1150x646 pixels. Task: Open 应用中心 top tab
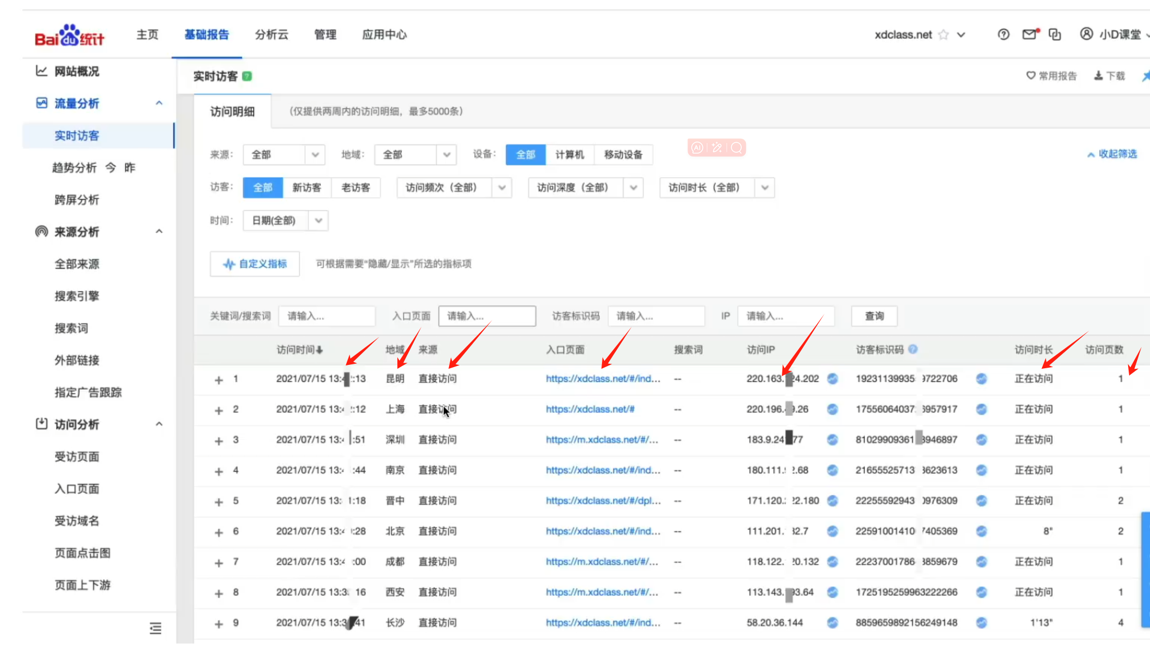coord(384,35)
